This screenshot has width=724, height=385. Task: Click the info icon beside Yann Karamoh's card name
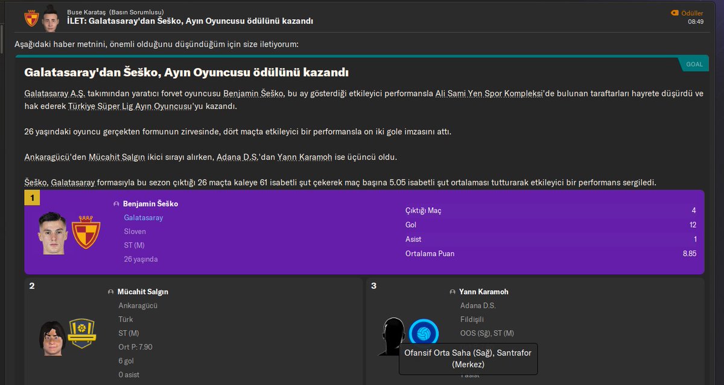pos(453,292)
